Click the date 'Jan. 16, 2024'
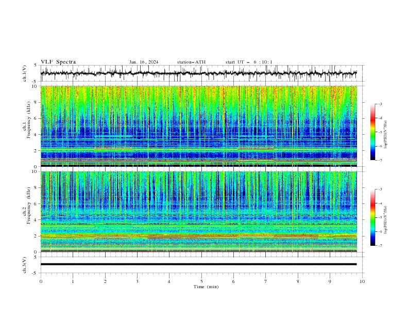Image resolution: width=408 pixels, height=316 pixels. tap(144, 62)
